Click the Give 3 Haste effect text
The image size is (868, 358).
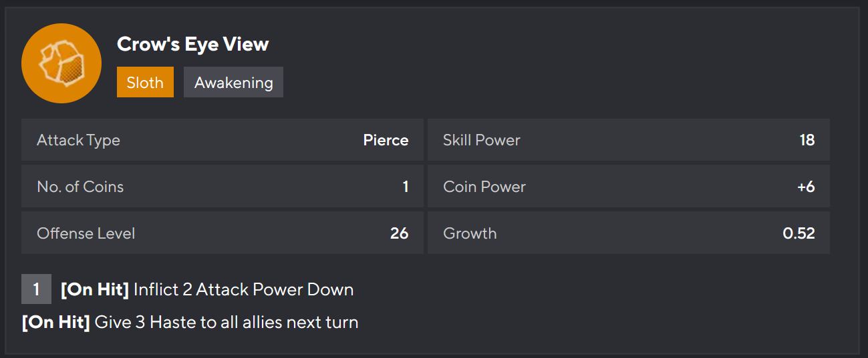[x=227, y=323]
